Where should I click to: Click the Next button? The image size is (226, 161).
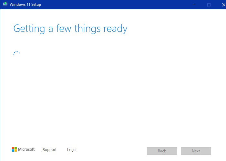[x=196, y=151]
